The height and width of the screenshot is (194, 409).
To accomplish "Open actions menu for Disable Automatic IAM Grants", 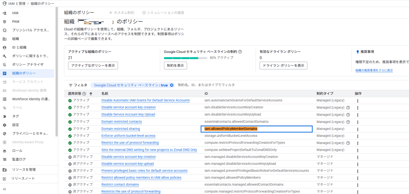I will click(x=358, y=101).
